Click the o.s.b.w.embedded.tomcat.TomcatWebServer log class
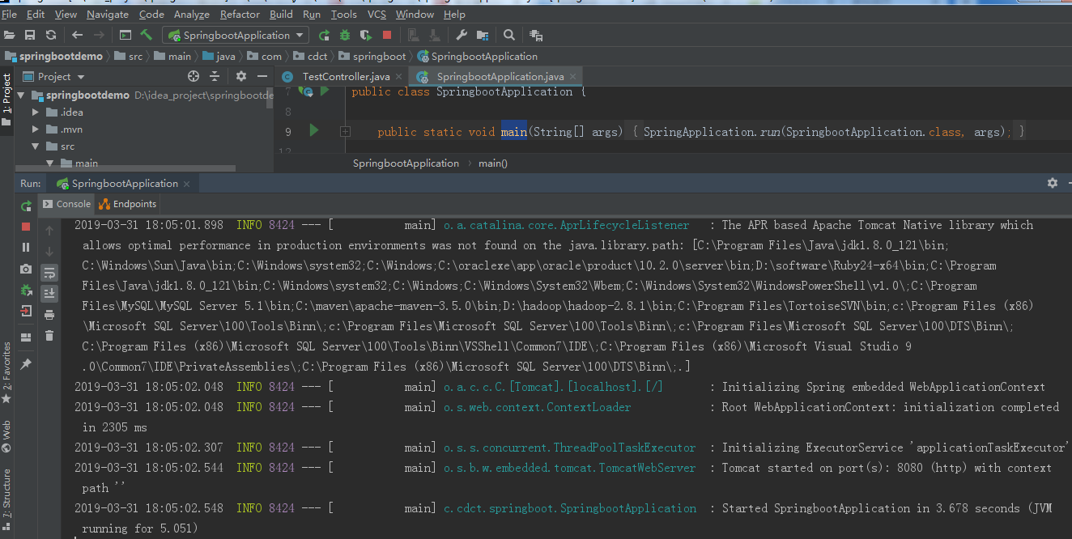The image size is (1072, 539). [570, 468]
